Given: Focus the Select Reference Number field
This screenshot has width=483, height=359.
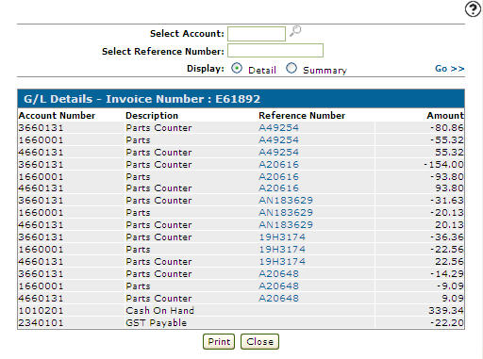Looking at the screenshot, I should tap(275, 51).
